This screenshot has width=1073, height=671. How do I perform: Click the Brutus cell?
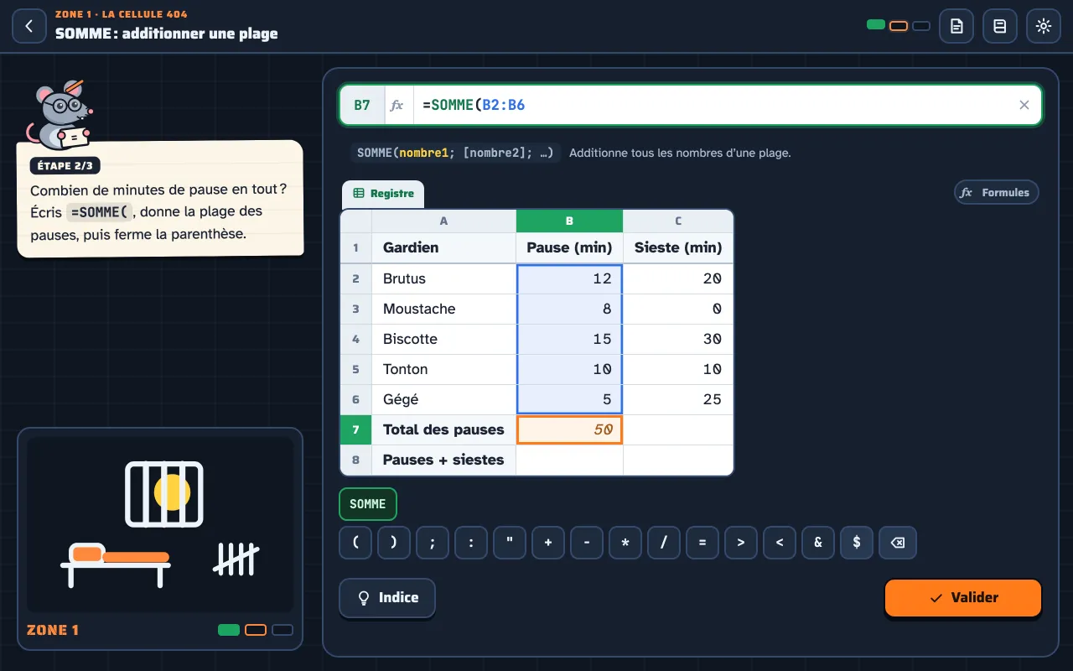[x=443, y=278]
